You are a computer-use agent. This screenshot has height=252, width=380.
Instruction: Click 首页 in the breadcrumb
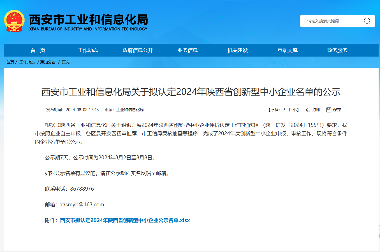[10, 62]
